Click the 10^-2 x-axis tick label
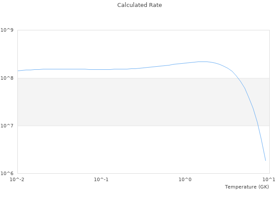278x208 pixels. pyautogui.click(x=17, y=179)
